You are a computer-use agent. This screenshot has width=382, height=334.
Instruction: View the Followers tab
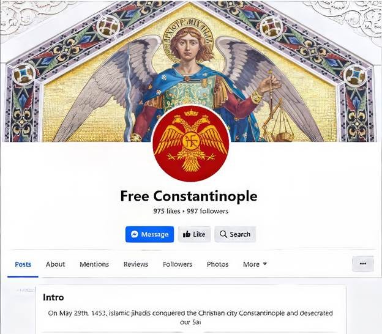tap(178, 264)
